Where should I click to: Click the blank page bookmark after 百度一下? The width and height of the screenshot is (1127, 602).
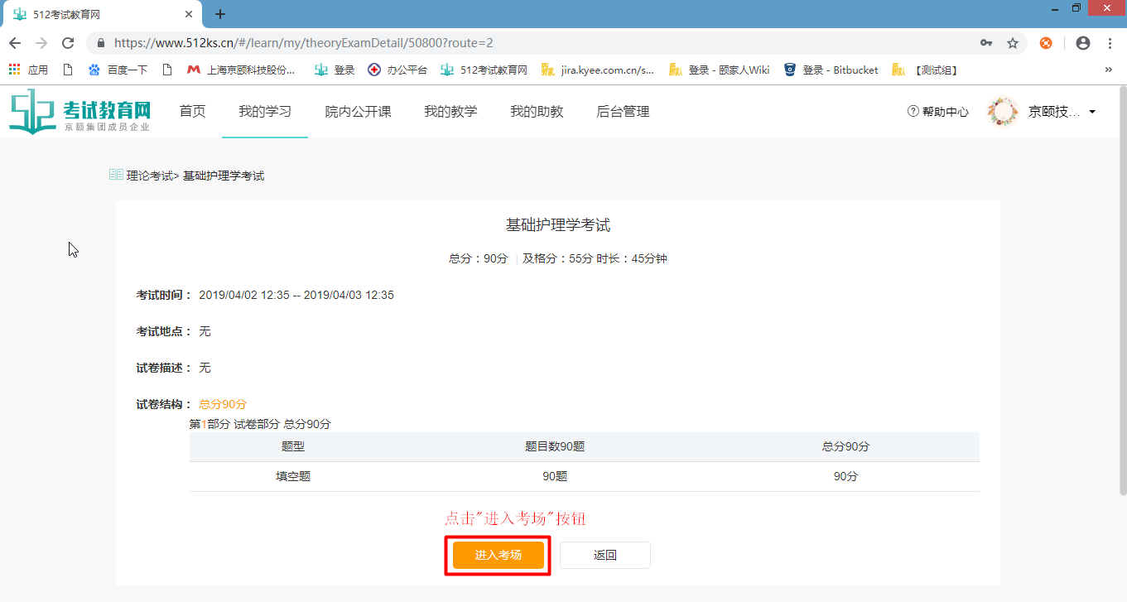(x=167, y=70)
